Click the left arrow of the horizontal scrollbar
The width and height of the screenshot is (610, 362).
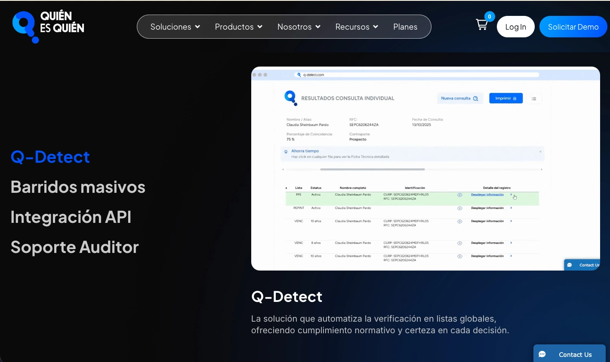point(283,170)
